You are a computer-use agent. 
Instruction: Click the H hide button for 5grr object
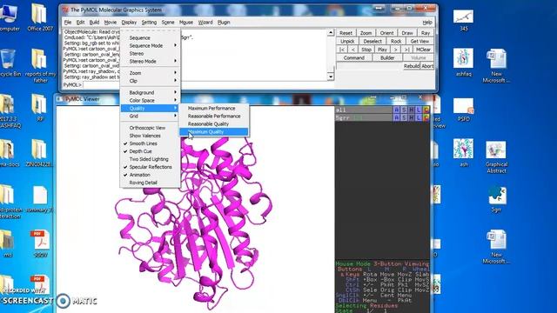(412, 117)
